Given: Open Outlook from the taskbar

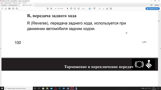Looking at the screenshot, I should pyautogui.click(x=64, y=88).
